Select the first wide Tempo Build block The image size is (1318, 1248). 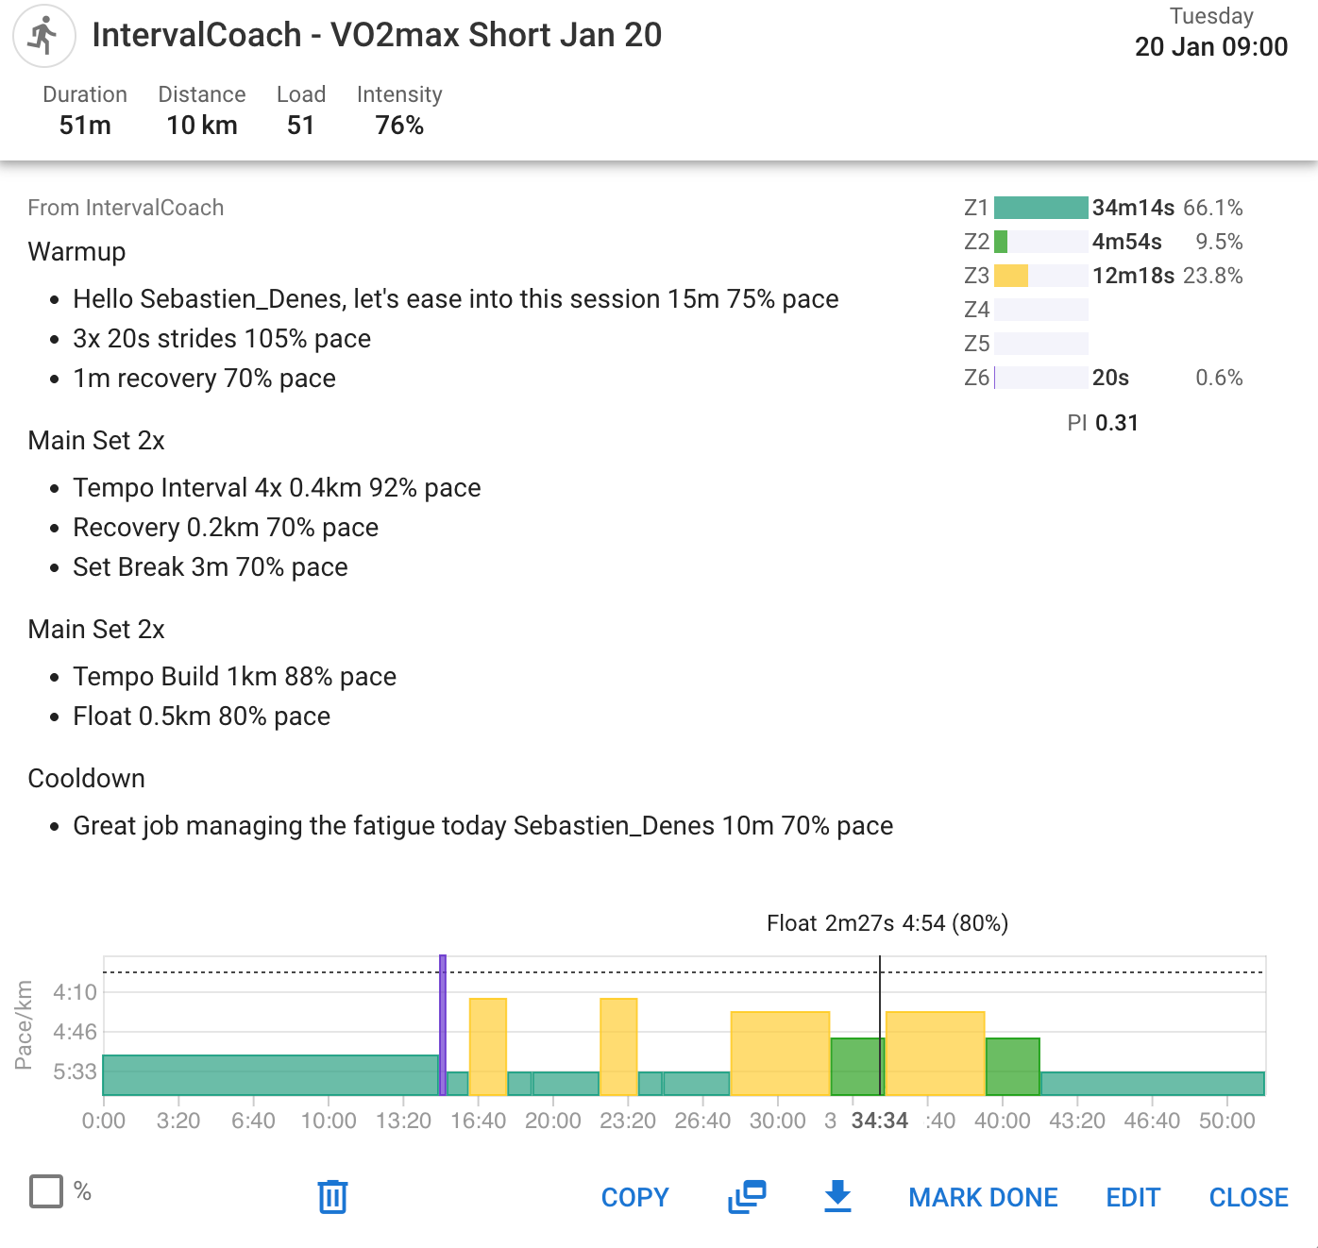(780, 1053)
